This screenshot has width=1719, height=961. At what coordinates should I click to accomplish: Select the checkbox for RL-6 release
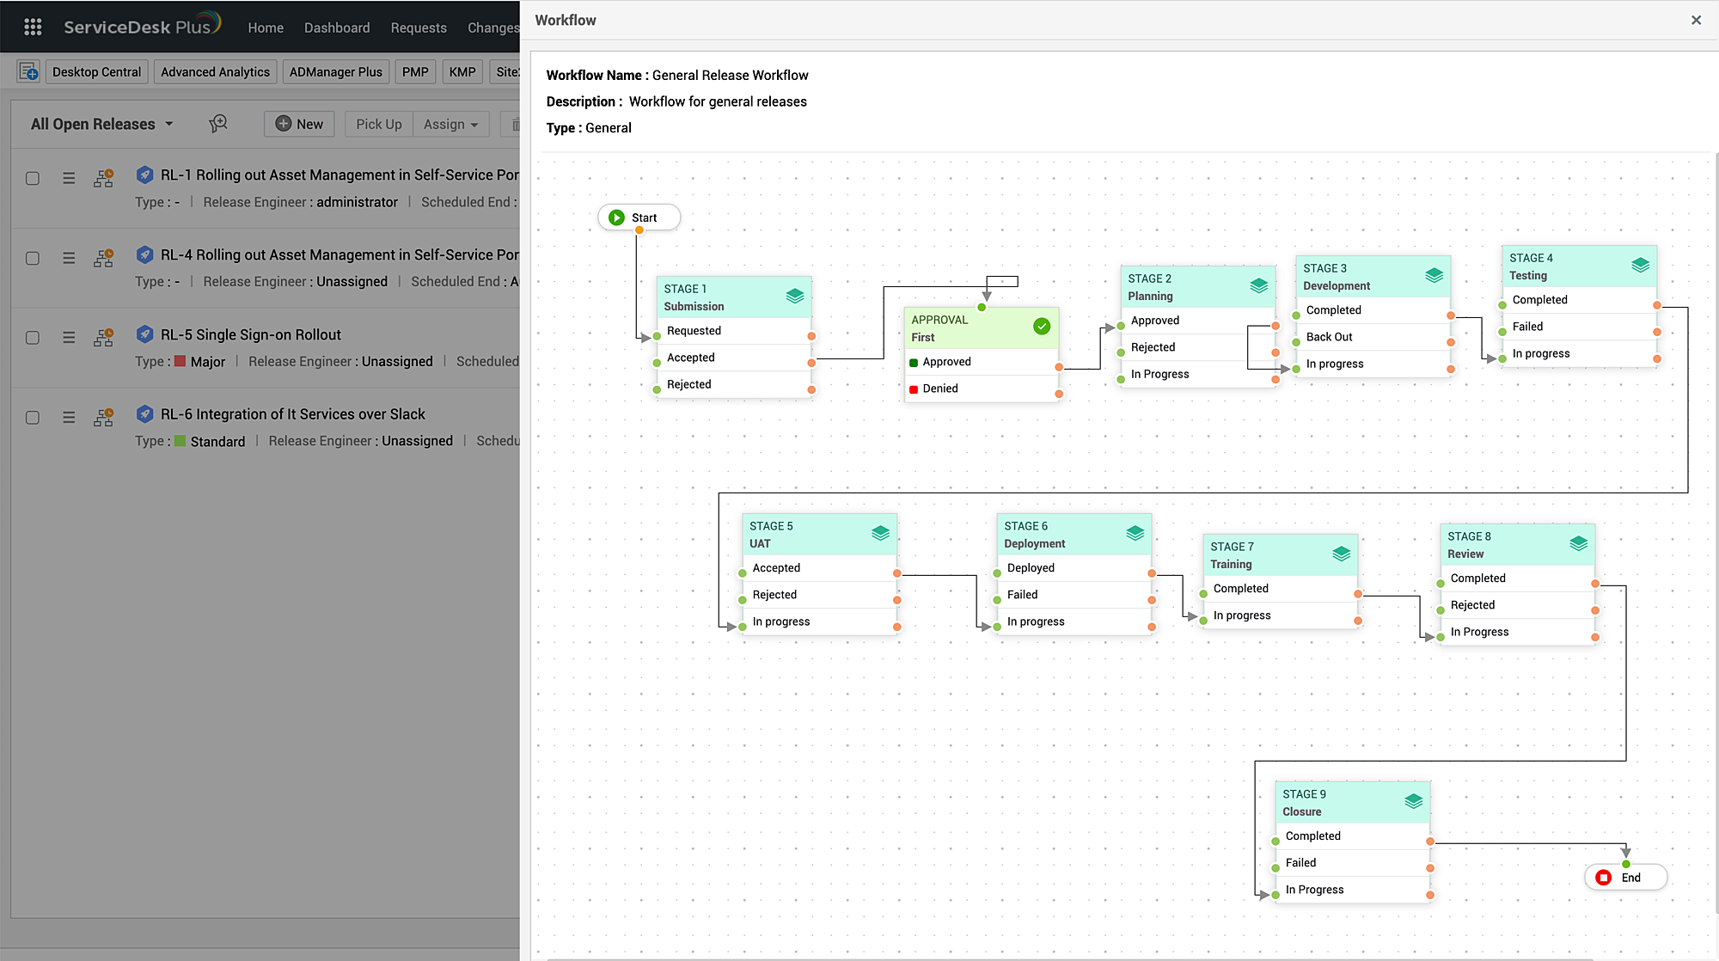(33, 418)
